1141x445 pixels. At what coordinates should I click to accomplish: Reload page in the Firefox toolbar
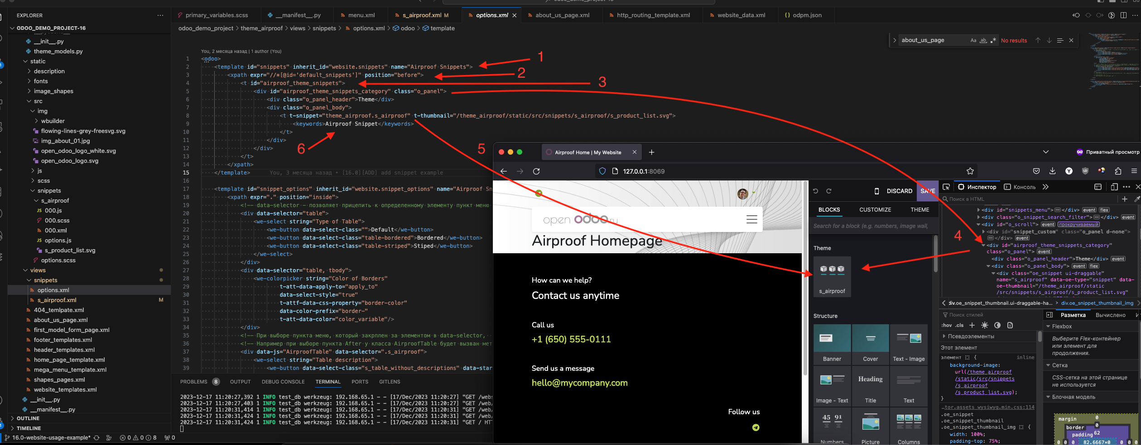536,171
